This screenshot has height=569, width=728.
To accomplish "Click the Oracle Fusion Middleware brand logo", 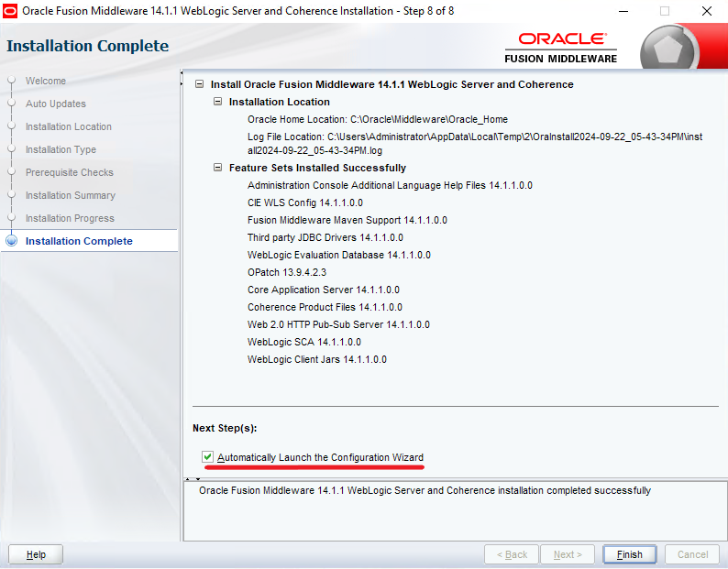I will pyautogui.click(x=561, y=48).
